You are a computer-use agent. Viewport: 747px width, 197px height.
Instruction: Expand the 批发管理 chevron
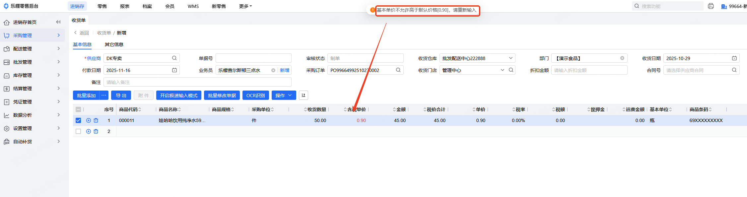[x=59, y=62]
